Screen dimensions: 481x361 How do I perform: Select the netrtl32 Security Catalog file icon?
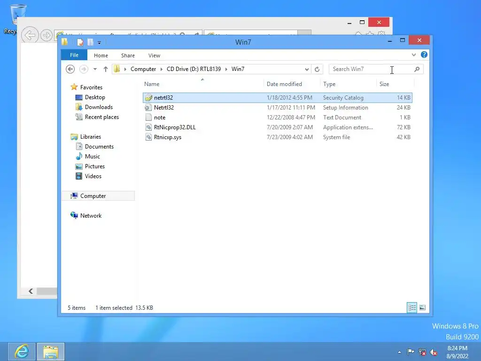[x=148, y=98]
